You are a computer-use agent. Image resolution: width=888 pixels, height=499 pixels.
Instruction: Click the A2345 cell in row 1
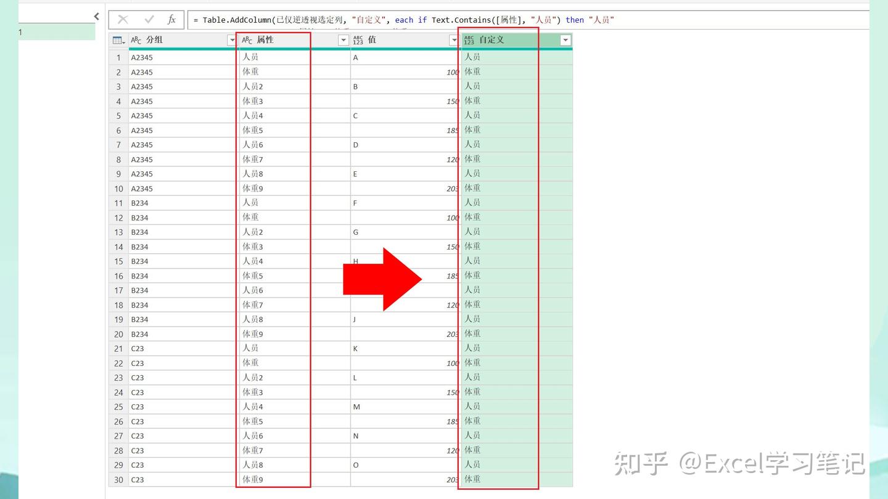click(183, 57)
